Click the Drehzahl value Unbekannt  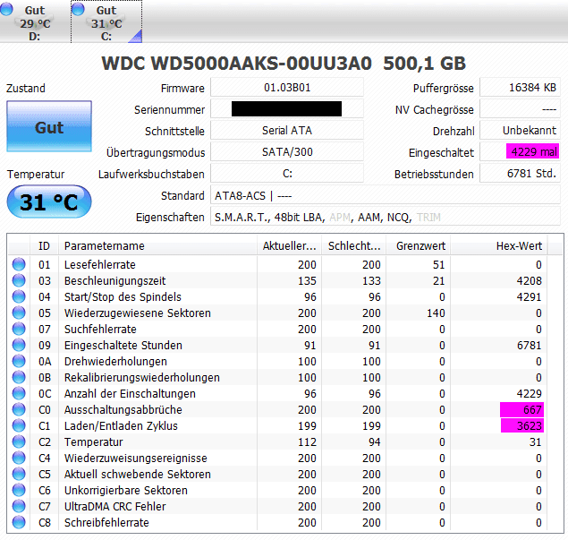[x=521, y=130]
